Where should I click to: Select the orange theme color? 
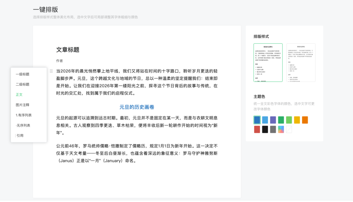click(x=305, y=120)
